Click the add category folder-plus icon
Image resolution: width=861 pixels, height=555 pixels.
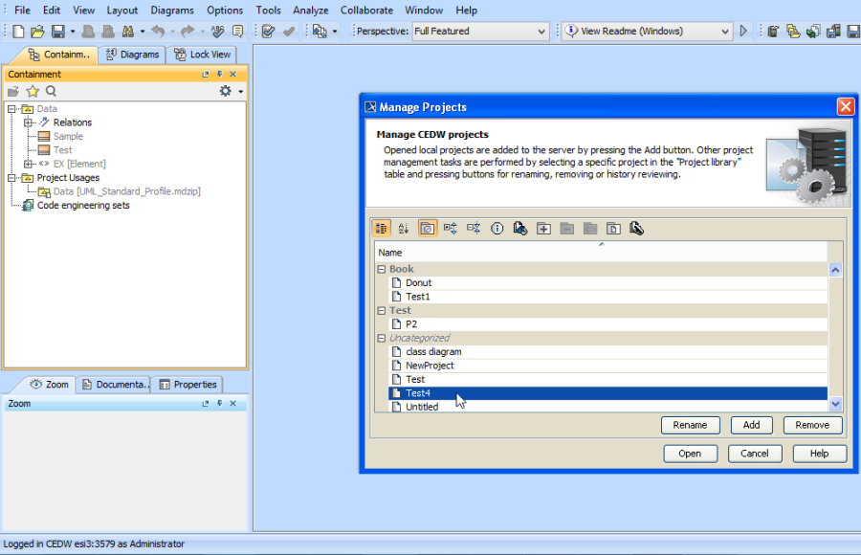tap(543, 229)
